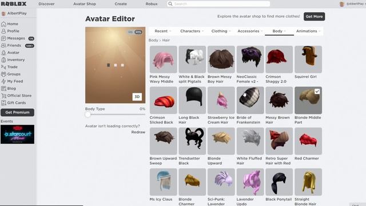This screenshot has height=206, width=366.
Task: Click AlbertPlay avatar in sidebar
Action: [x=3, y=14]
